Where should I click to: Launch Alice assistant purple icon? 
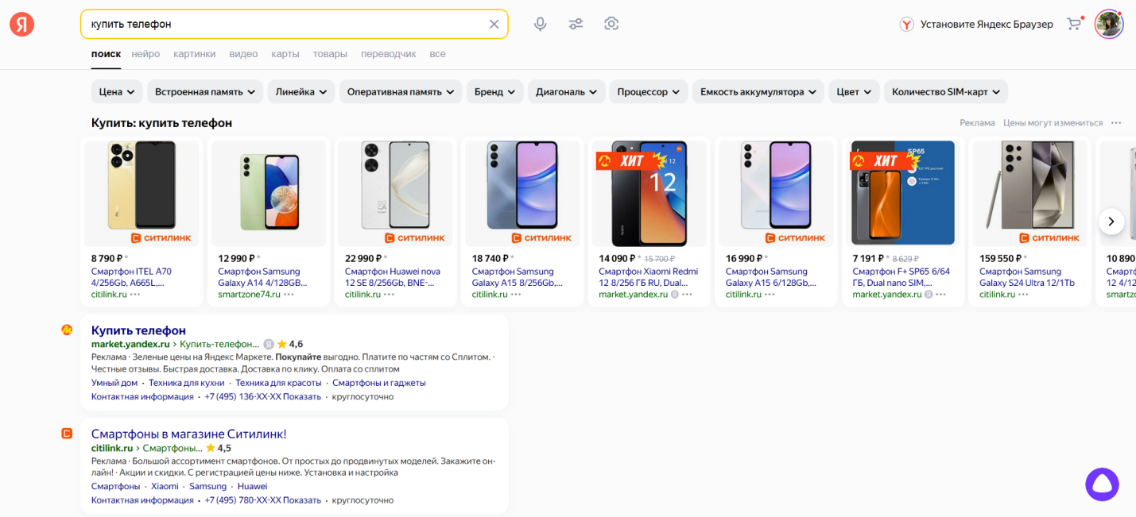(x=1102, y=484)
